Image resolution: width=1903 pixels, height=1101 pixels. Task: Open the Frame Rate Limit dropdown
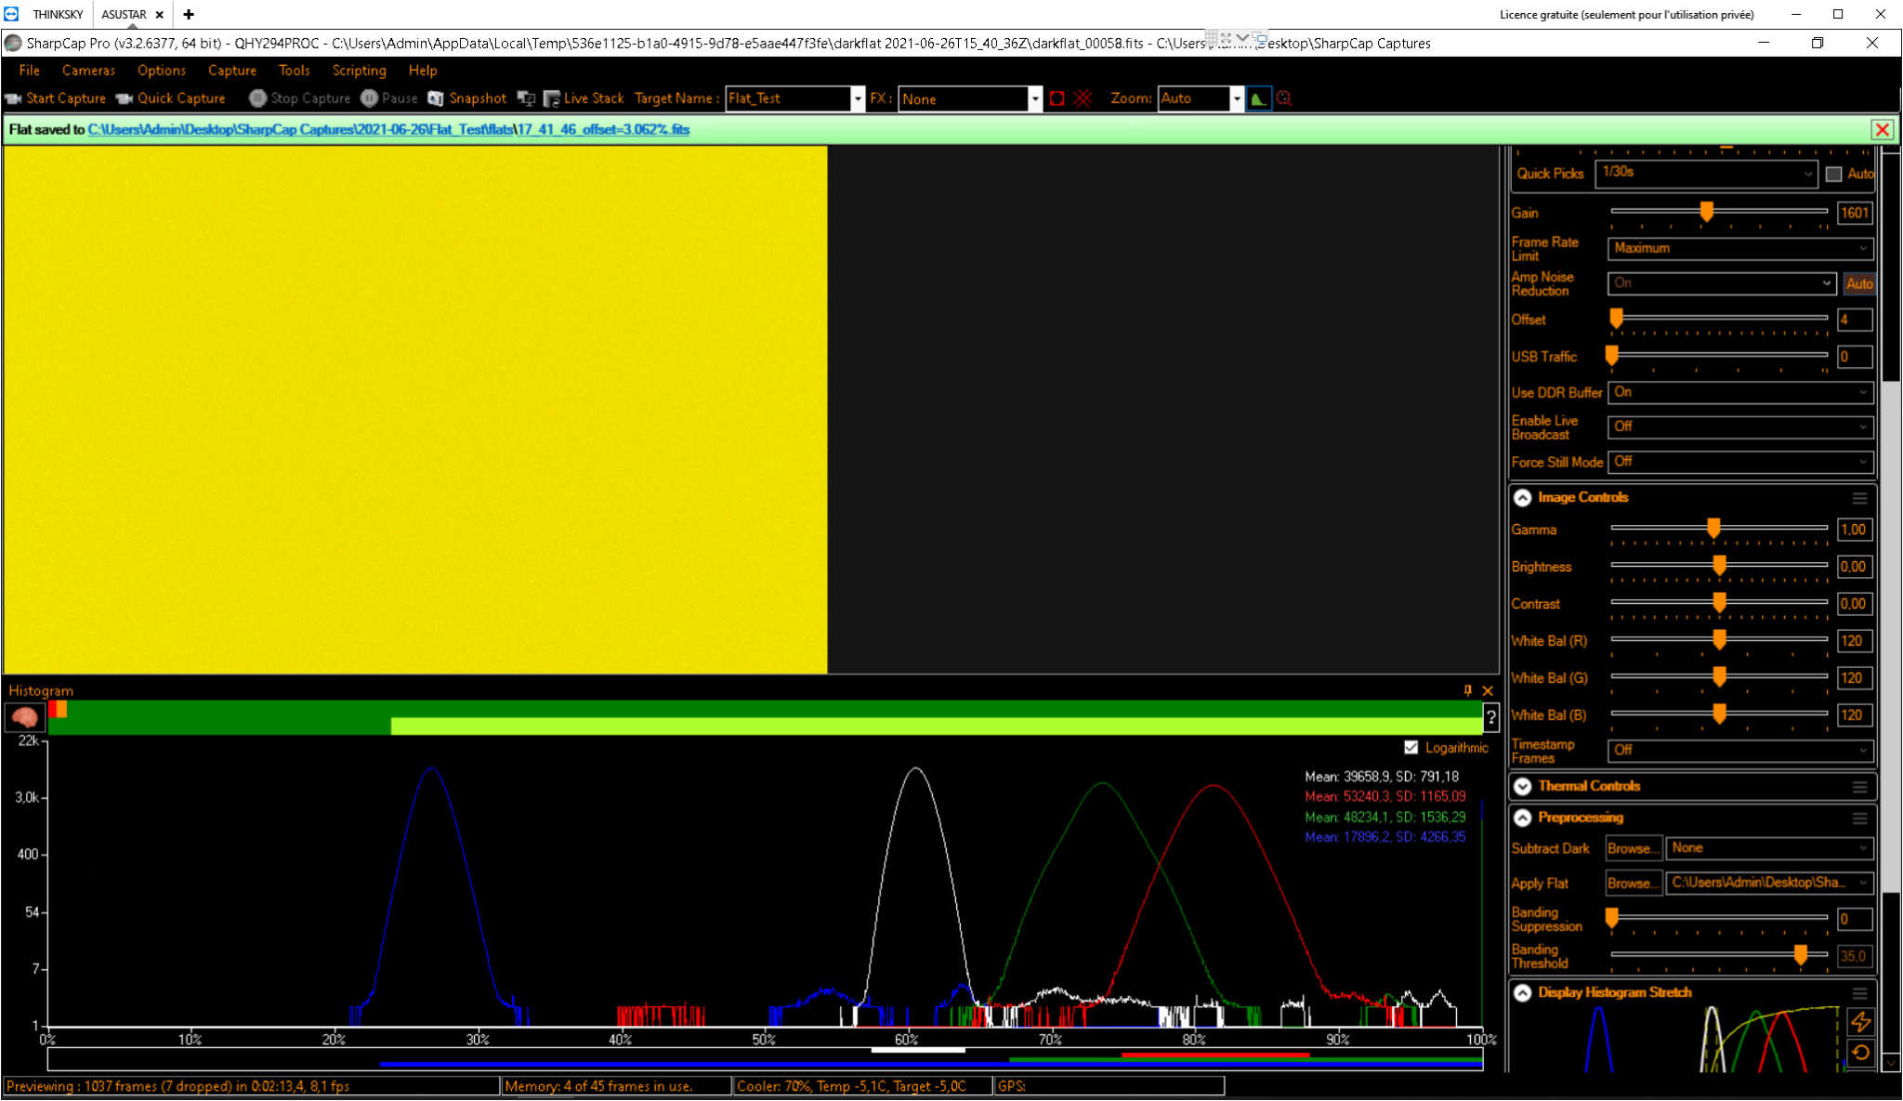(x=1740, y=249)
